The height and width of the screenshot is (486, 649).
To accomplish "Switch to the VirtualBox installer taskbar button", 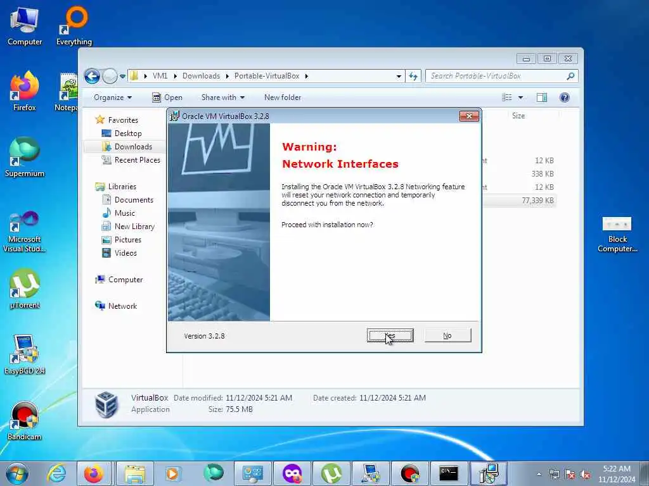I will click(489, 473).
